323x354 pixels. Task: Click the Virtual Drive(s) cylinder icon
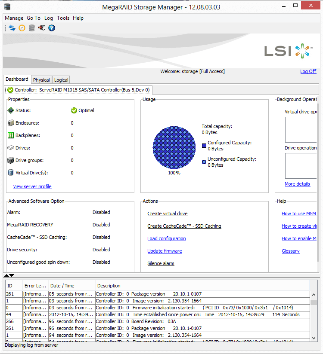(x=11, y=173)
